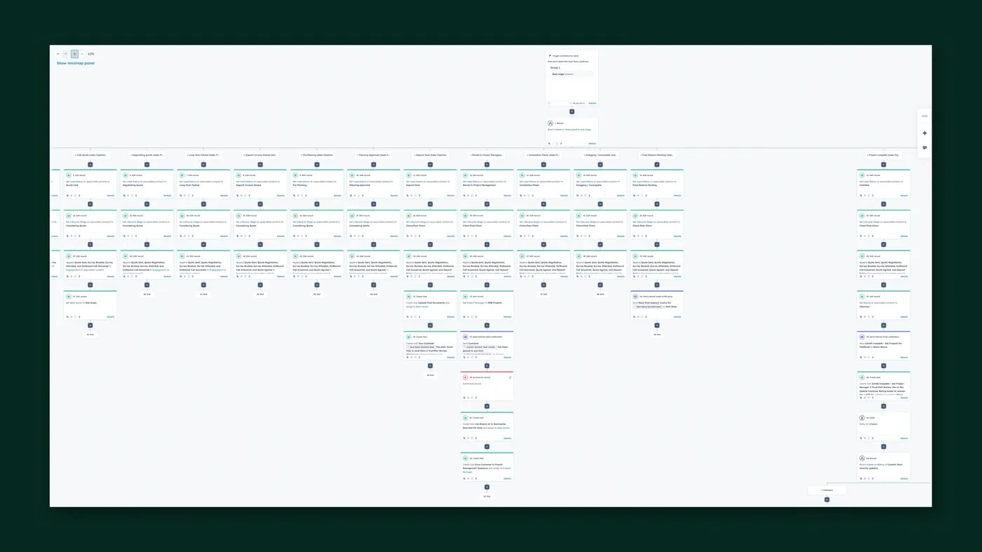
Task: Click the Show minimap panel link
Action: point(76,63)
